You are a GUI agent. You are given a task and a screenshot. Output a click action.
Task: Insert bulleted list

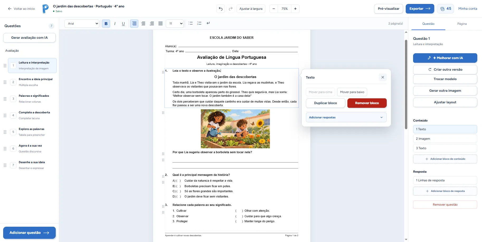(x=191, y=23)
